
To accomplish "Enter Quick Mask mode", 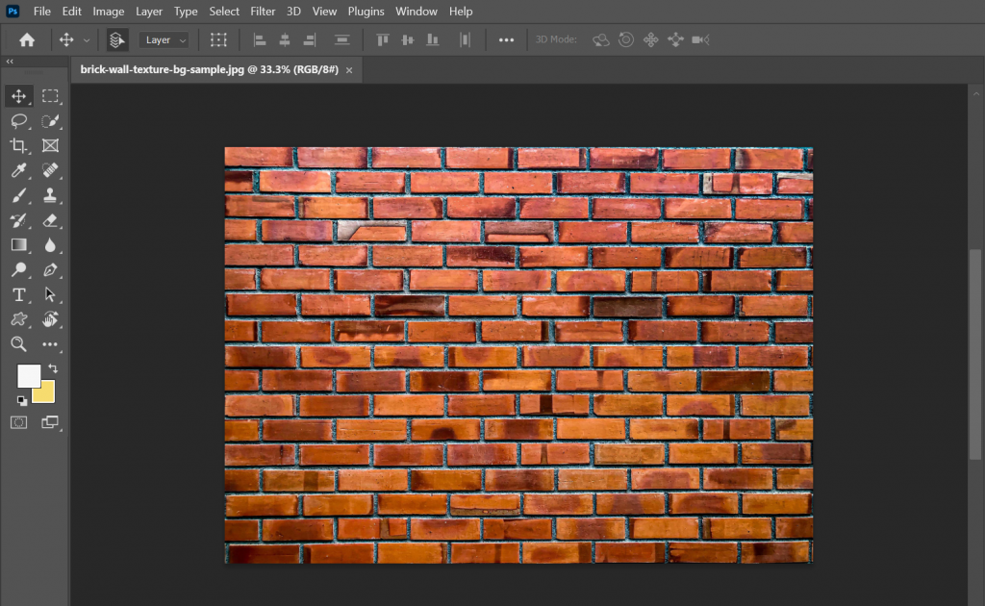I will (x=17, y=422).
